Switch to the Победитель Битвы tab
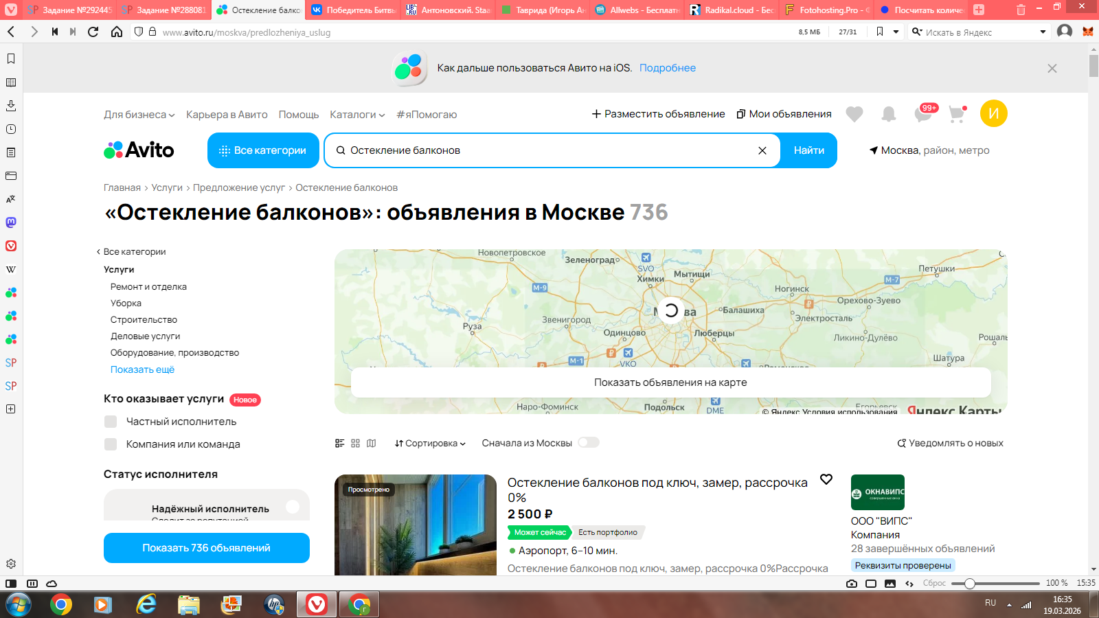The height and width of the screenshot is (618, 1099). click(x=354, y=10)
